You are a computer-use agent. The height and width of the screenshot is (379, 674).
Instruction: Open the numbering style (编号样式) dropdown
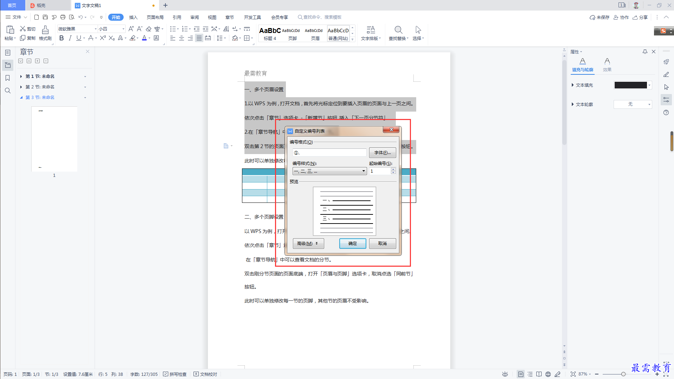pos(329,171)
